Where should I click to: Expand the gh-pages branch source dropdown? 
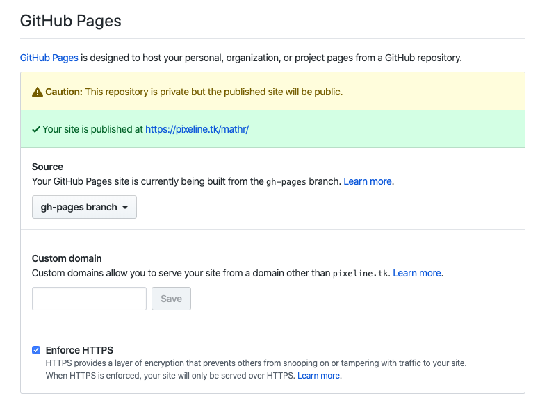click(x=84, y=207)
